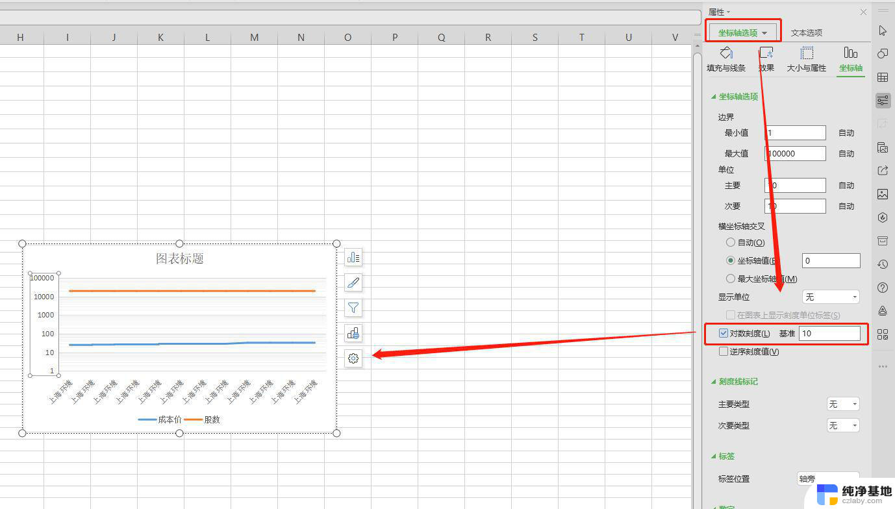Screen dimensions: 895x509
Task: Select the 坐标轴值 radio button
Action: (x=731, y=260)
